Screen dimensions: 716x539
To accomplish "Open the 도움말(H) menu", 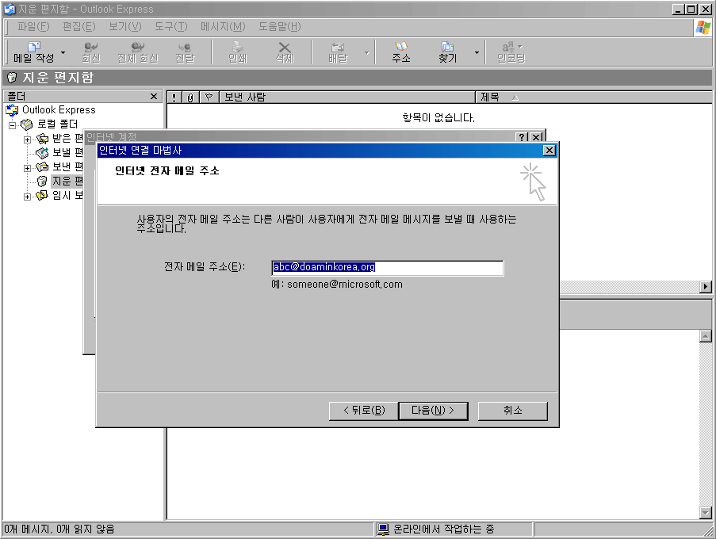I will pyautogui.click(x=279, y=27).
